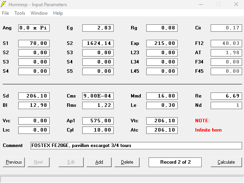Select the Mmd field with 16,80
The image size is (244, 183).
[x=162, y=96]
